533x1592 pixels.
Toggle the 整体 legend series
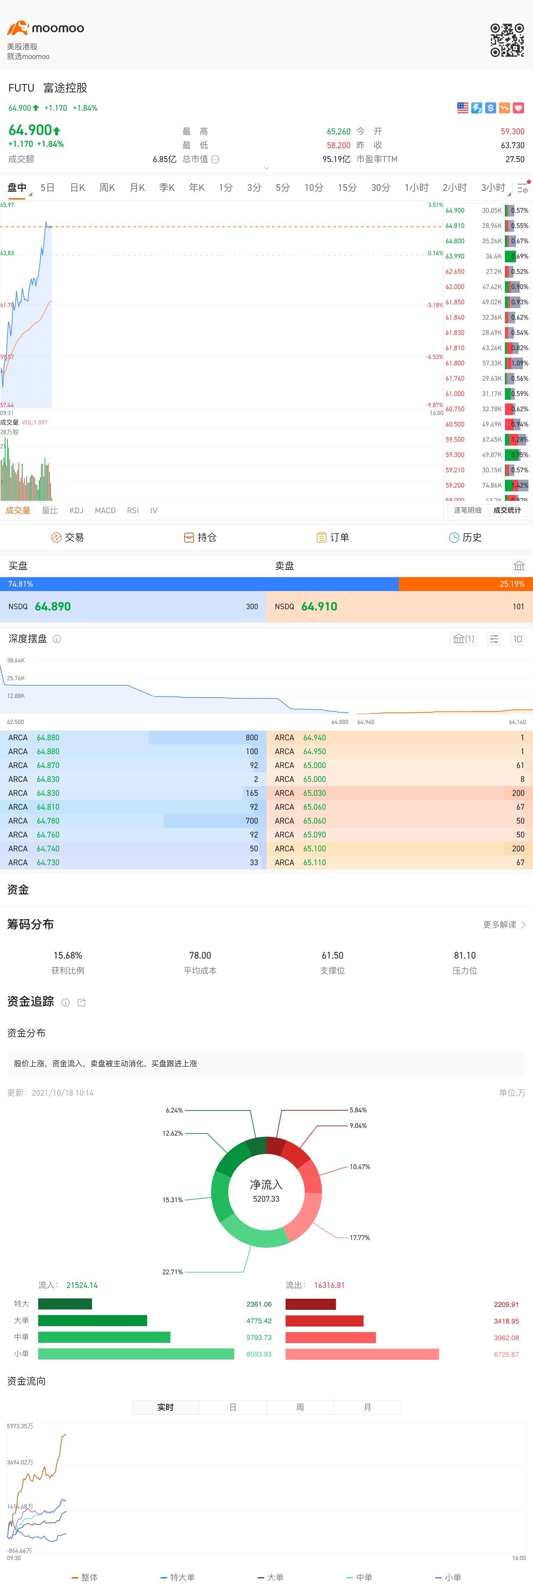(x=85, y=1577)
